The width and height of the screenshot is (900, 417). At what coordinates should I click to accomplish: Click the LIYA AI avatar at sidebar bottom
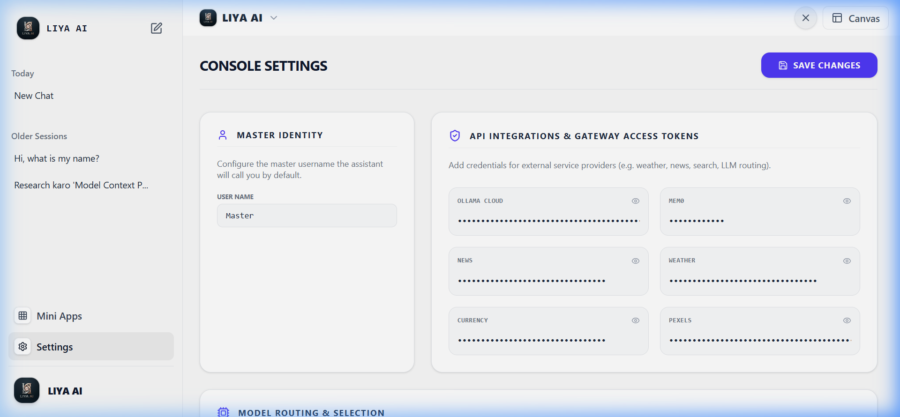[x=27, y=390]
